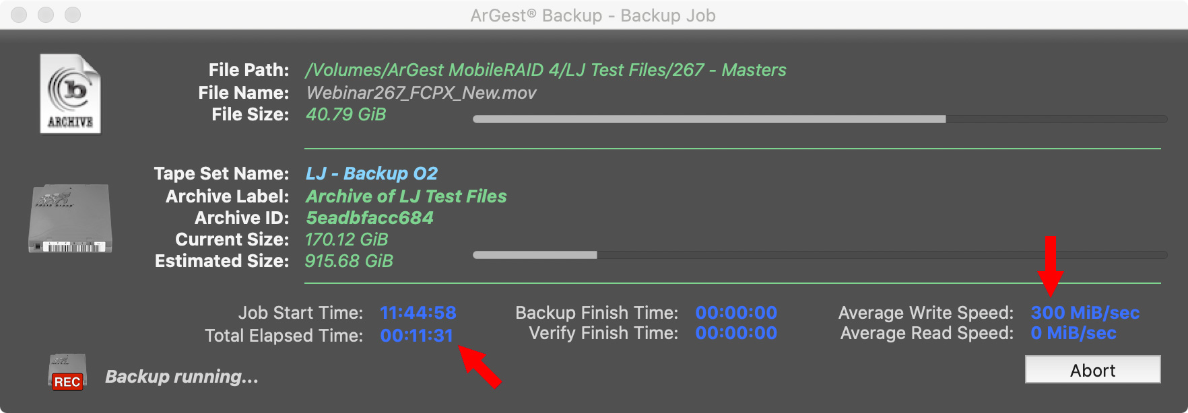The width and height of the screenshot is (1188, 413).
Task: Click the estimated size progress bar
Action: pyautogui.click(x=820, y=255)
